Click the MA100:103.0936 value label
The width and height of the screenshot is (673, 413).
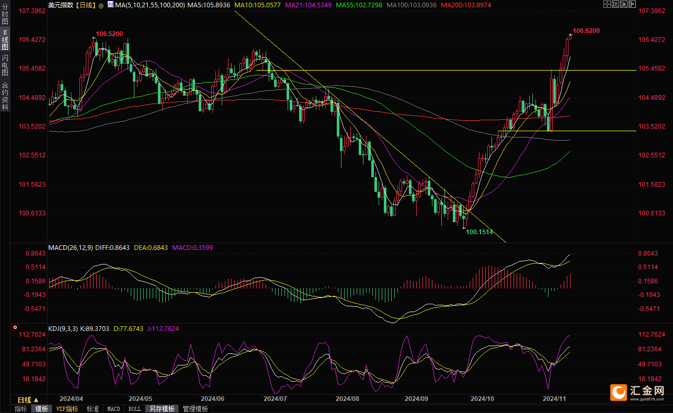point(413,5)
